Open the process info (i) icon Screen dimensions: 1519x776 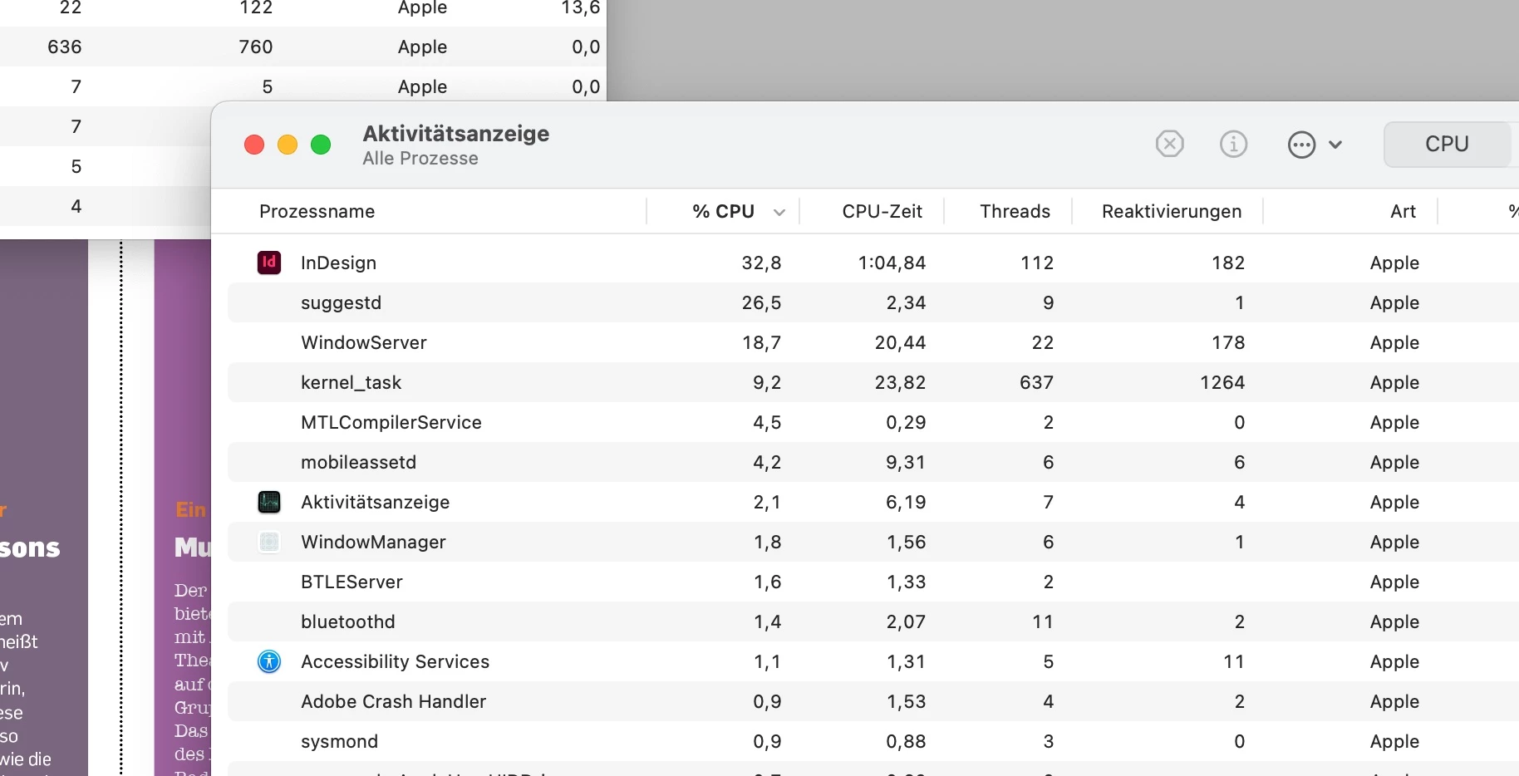(1233, 144)
